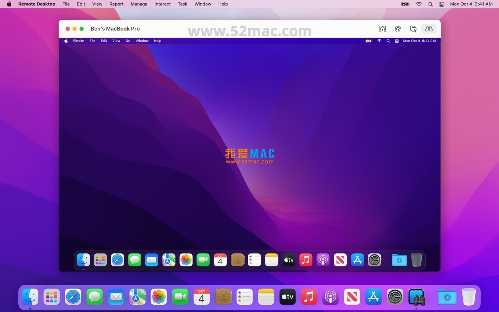
Task: Share clipboard using the clipboard toolbar icon
Action: 413,29
